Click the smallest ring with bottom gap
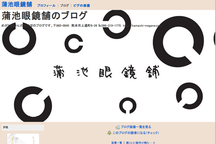216x144 pixels. click(128, 106)
